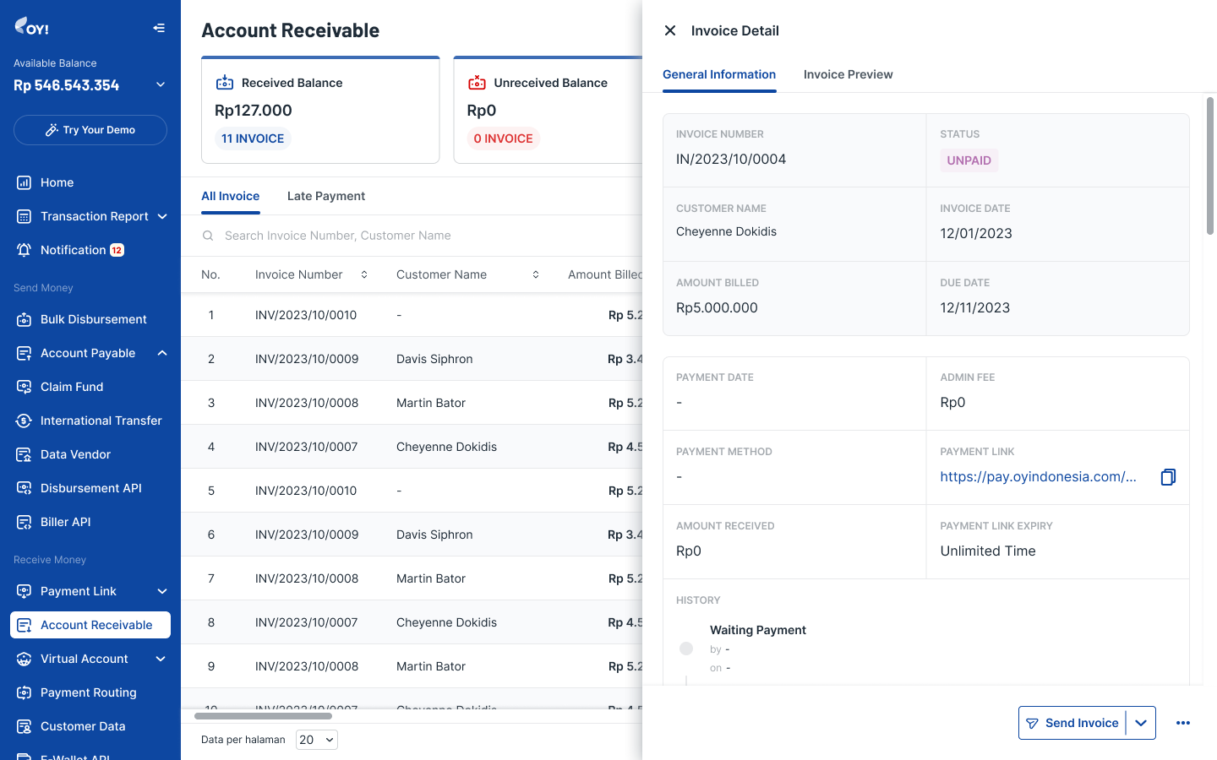
Task: Sort by Invoice Number column
Action: [x=364, y=274]
